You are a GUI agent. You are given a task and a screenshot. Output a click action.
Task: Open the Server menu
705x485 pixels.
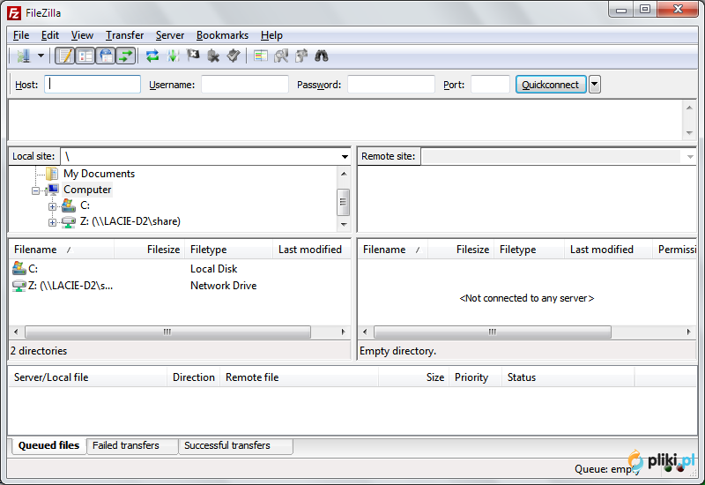[170, 35]
